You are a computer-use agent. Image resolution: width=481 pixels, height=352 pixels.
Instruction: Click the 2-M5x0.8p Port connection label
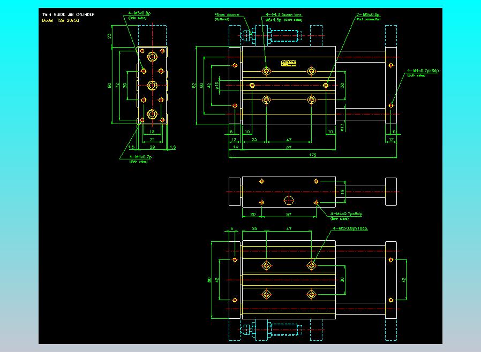(x=368, y=17)
